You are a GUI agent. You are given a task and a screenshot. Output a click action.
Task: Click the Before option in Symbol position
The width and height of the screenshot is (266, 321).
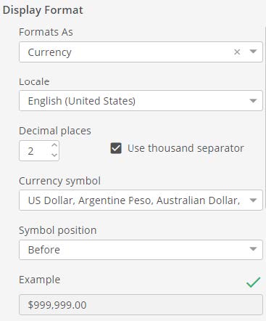44,250
